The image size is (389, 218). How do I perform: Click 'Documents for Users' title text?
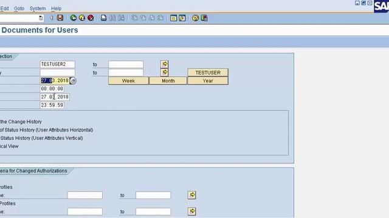40,30
